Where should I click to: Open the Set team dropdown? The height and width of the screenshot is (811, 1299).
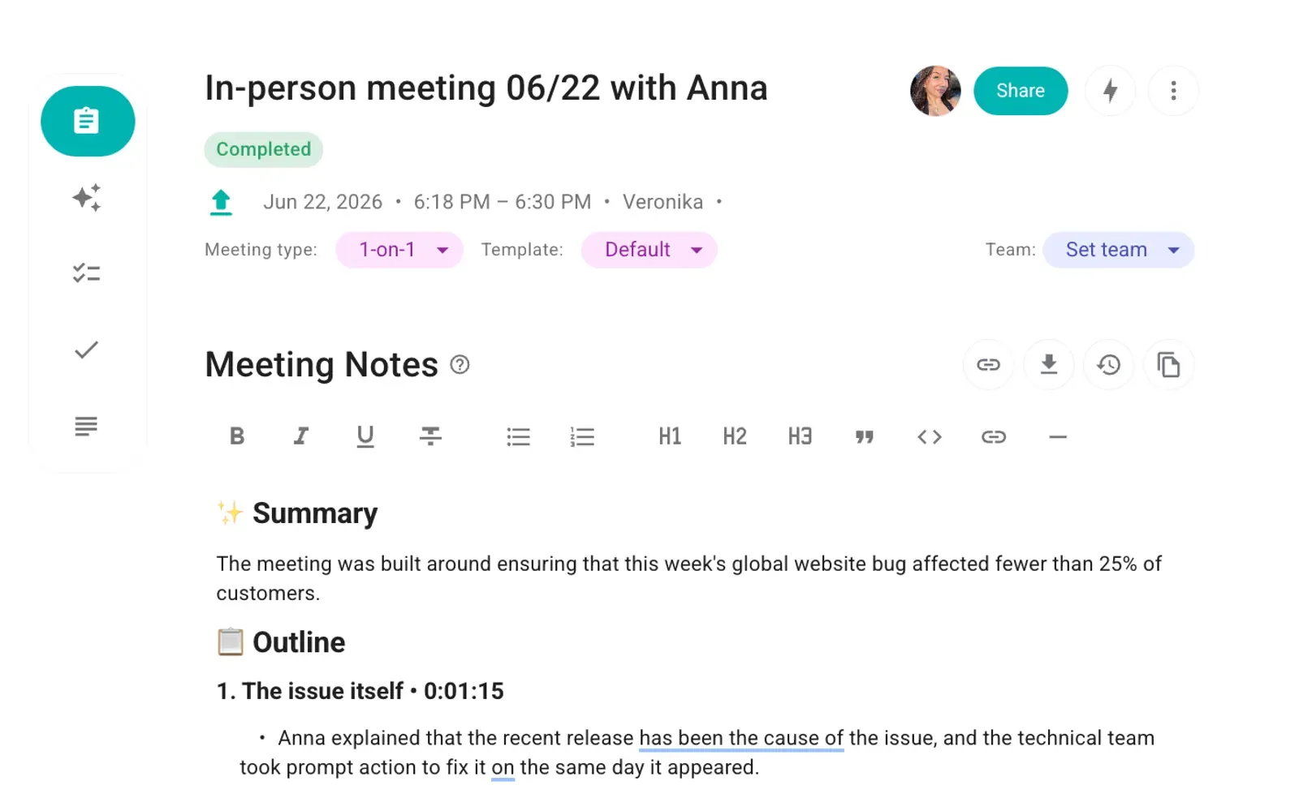click(x=1119, y=250)
